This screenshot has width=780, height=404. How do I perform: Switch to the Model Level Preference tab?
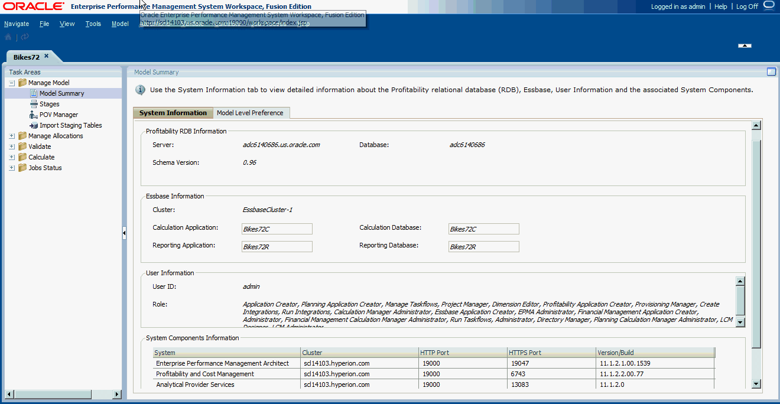coord(250,113)
